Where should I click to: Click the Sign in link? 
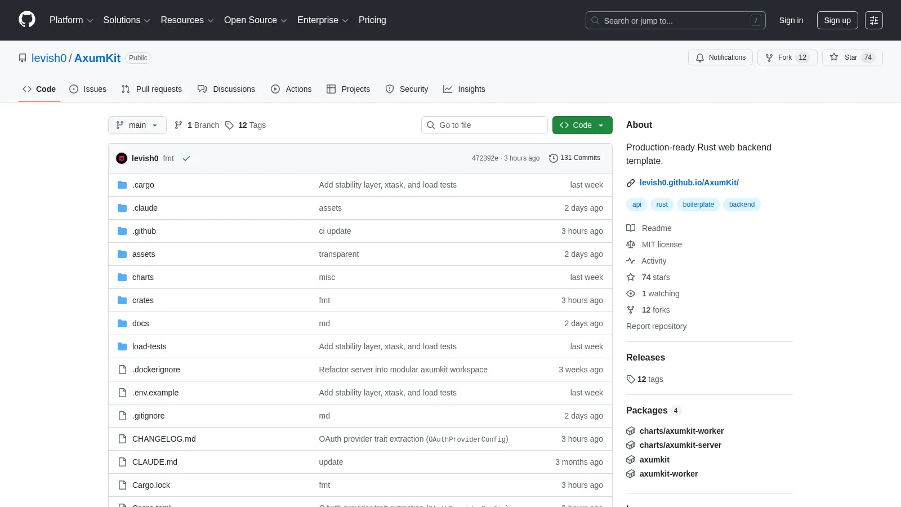point(791,20)
